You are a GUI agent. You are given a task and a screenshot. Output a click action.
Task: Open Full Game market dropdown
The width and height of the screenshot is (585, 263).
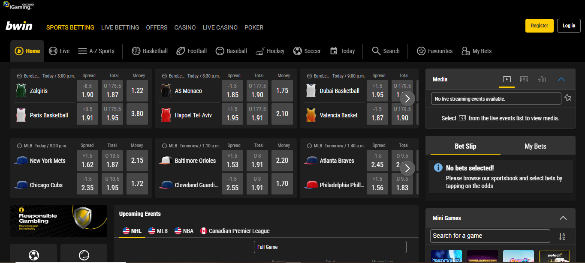(330, 247)
